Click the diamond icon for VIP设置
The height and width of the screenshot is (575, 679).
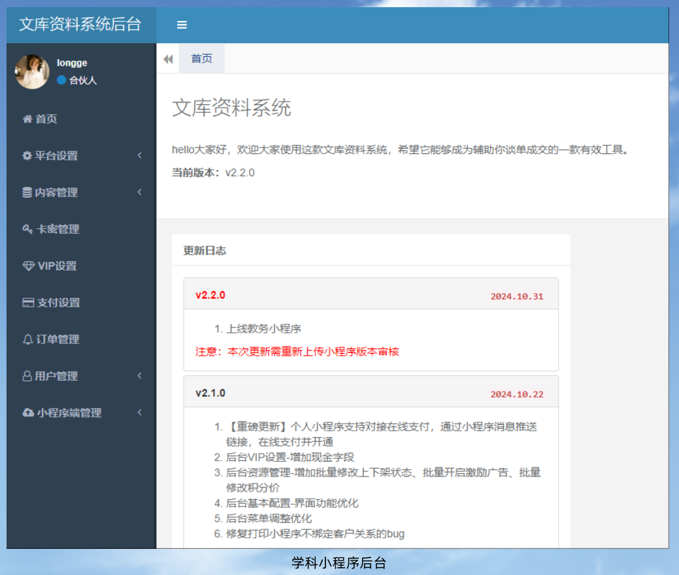click(28, 266)
